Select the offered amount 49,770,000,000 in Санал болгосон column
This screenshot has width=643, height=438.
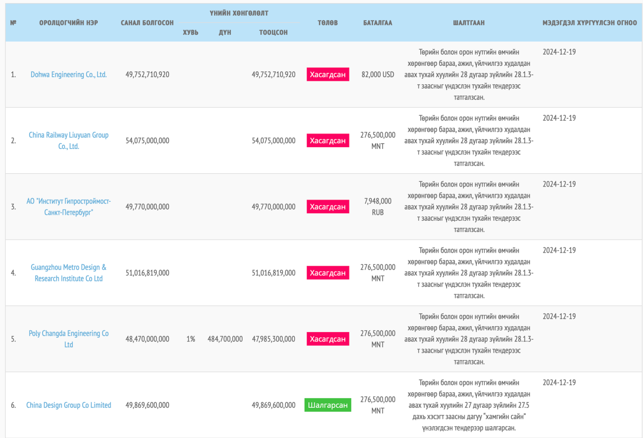[x=147, y=207]
